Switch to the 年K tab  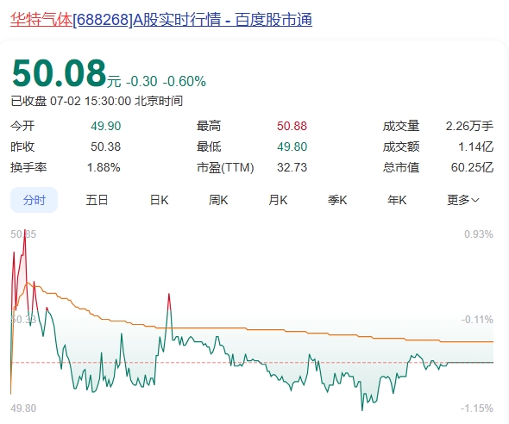(397, 200)
